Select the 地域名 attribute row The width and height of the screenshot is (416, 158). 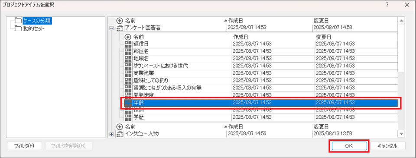[x=261, y=59]
